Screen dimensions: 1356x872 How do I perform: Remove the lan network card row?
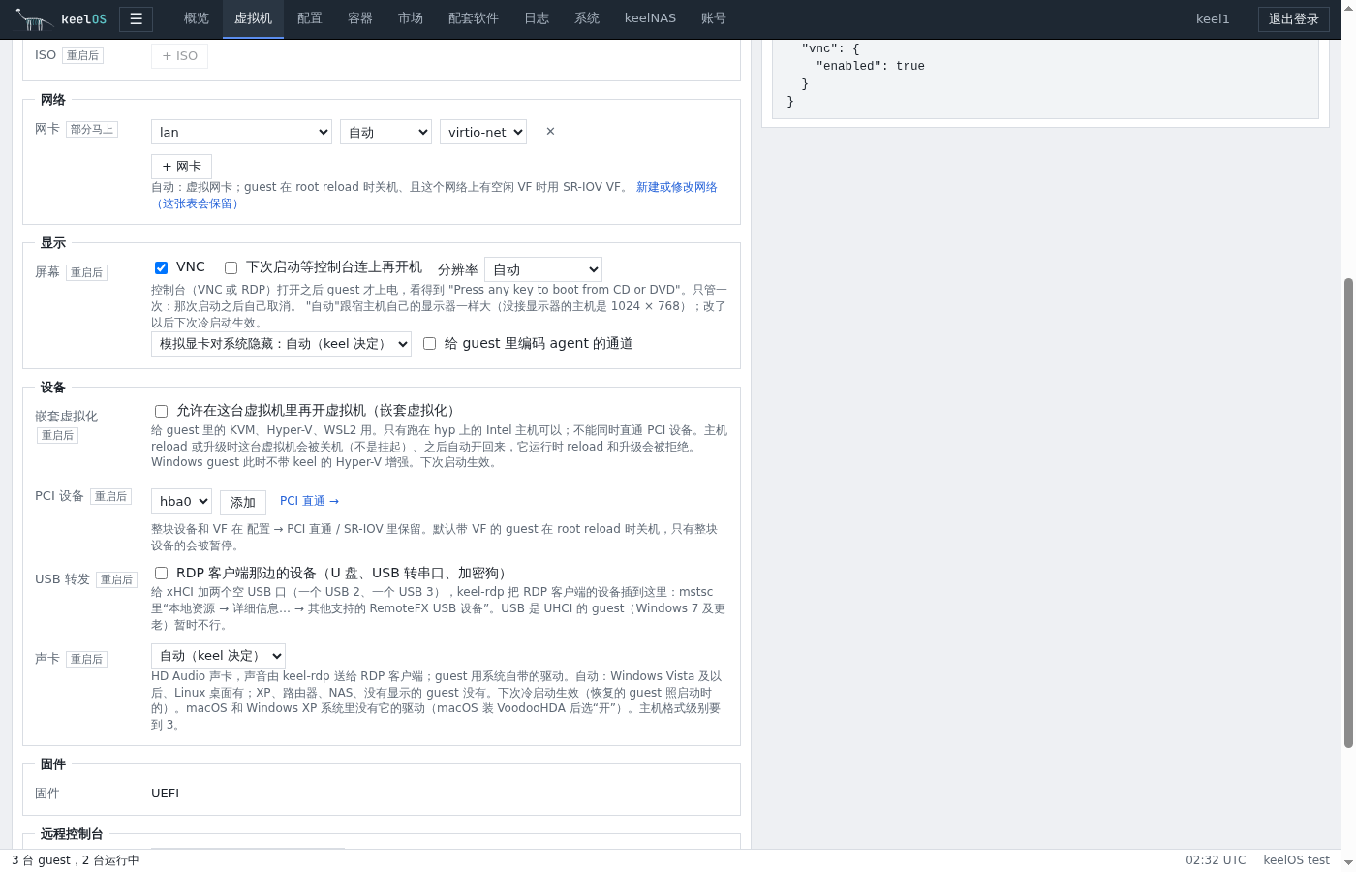pos(550,131)
